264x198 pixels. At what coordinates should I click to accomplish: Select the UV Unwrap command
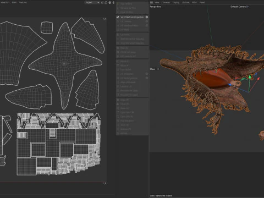[126, 21]
